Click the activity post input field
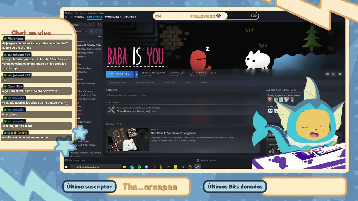The height and width of the screenshot is (201, 358). 183,95
